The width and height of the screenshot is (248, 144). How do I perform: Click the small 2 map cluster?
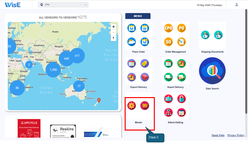tap(29, 65)
